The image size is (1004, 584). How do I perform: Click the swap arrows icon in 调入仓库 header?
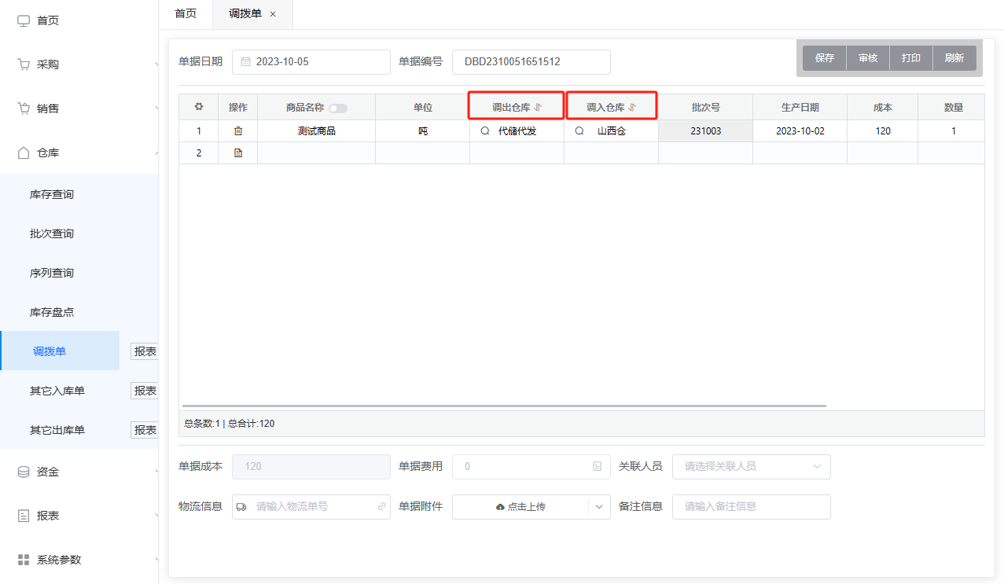tap(632, 108)
